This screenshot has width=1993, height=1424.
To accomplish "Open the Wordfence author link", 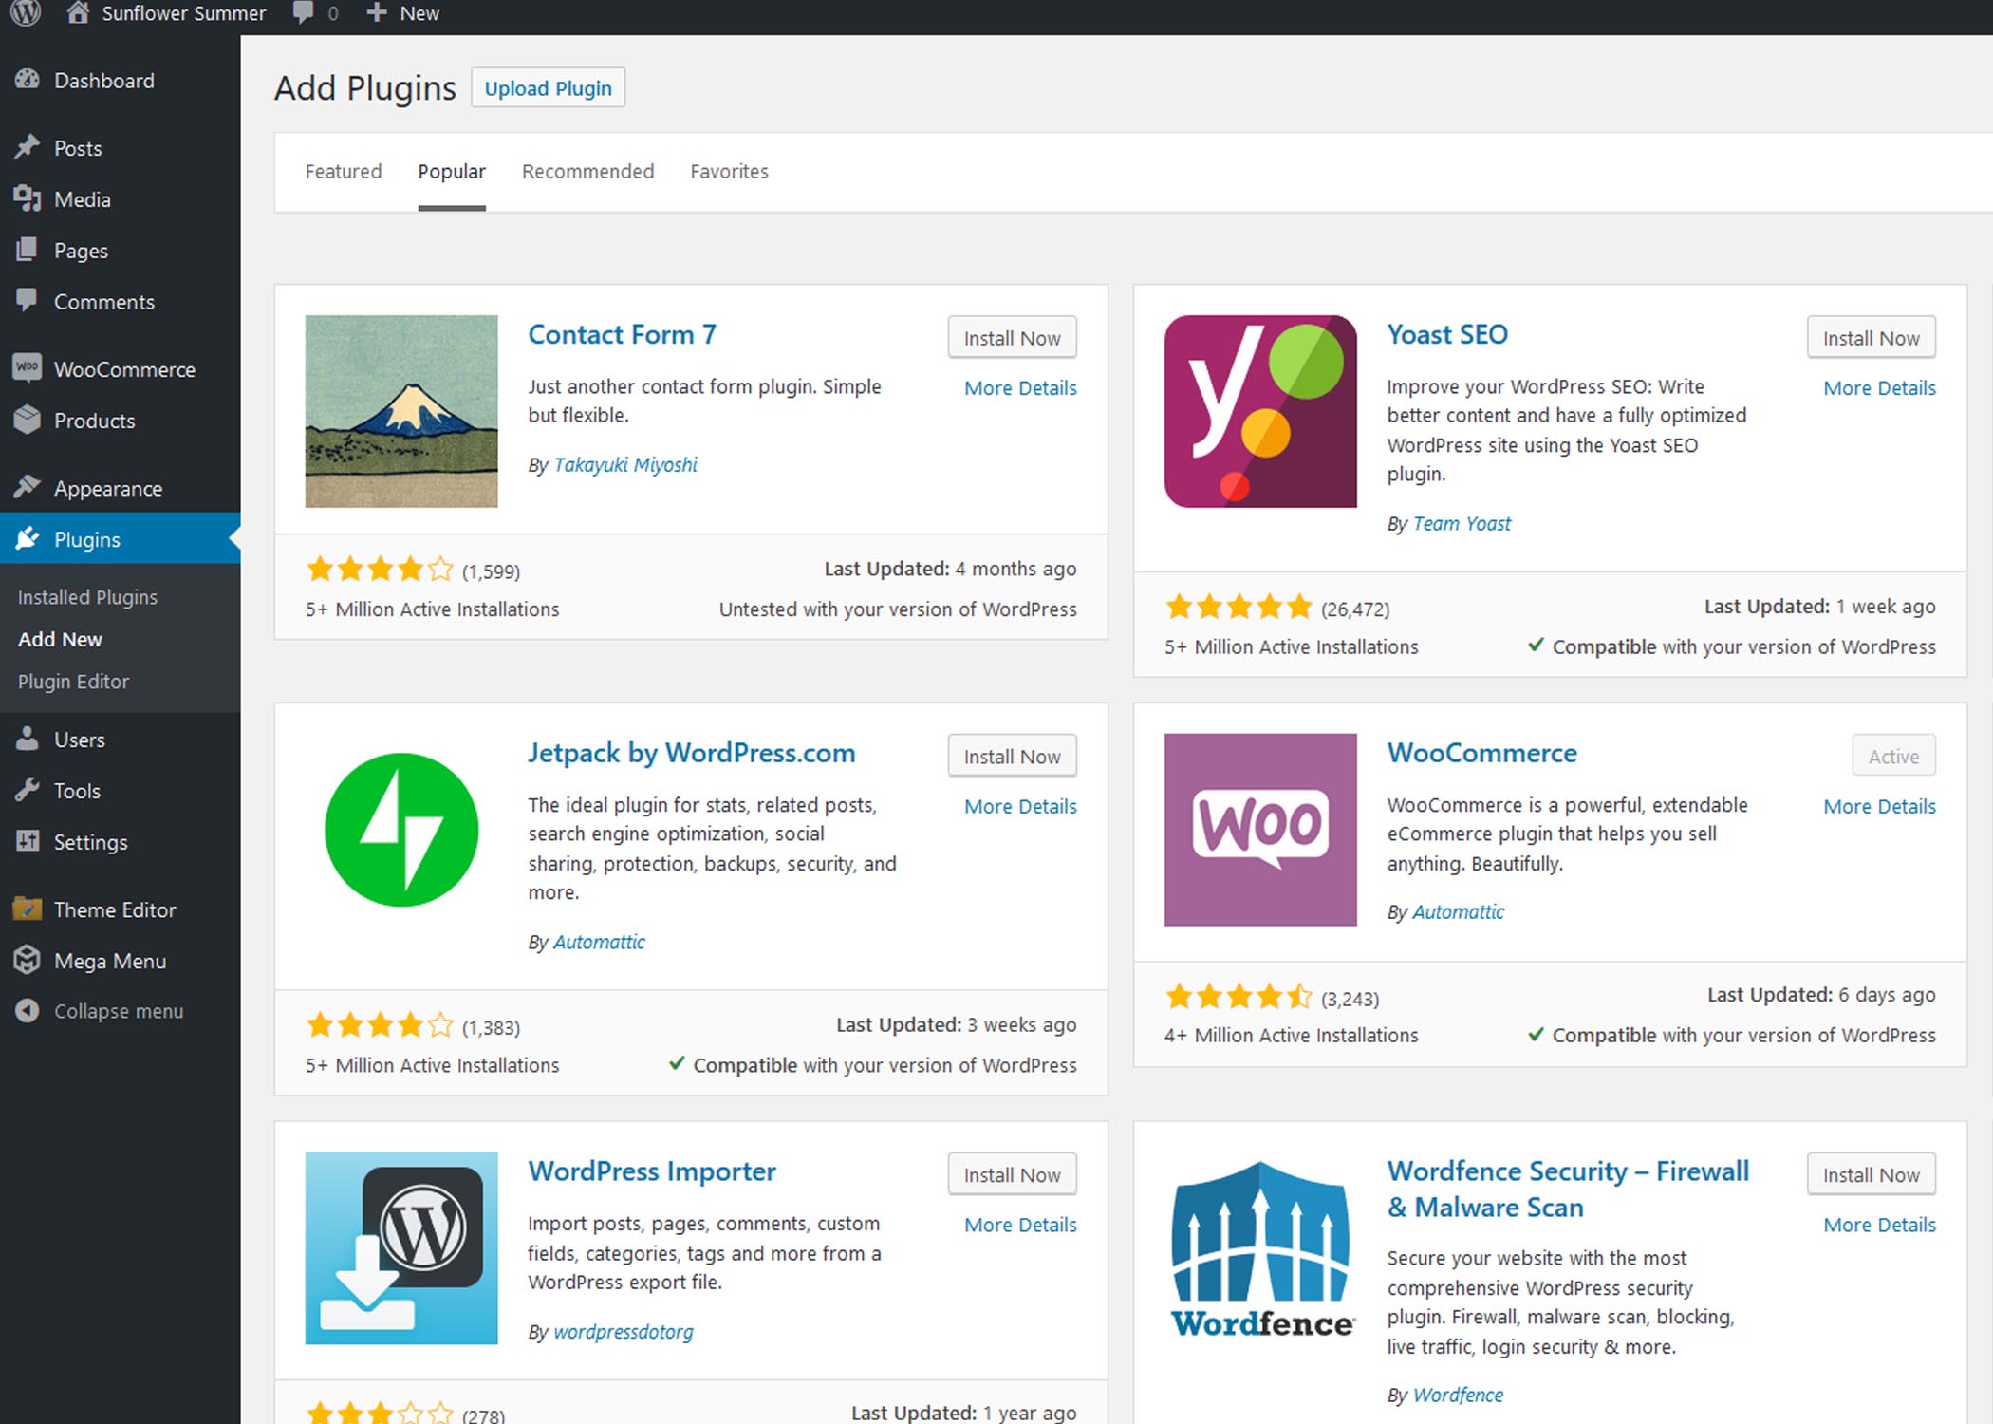I will coord(1458,1395).
